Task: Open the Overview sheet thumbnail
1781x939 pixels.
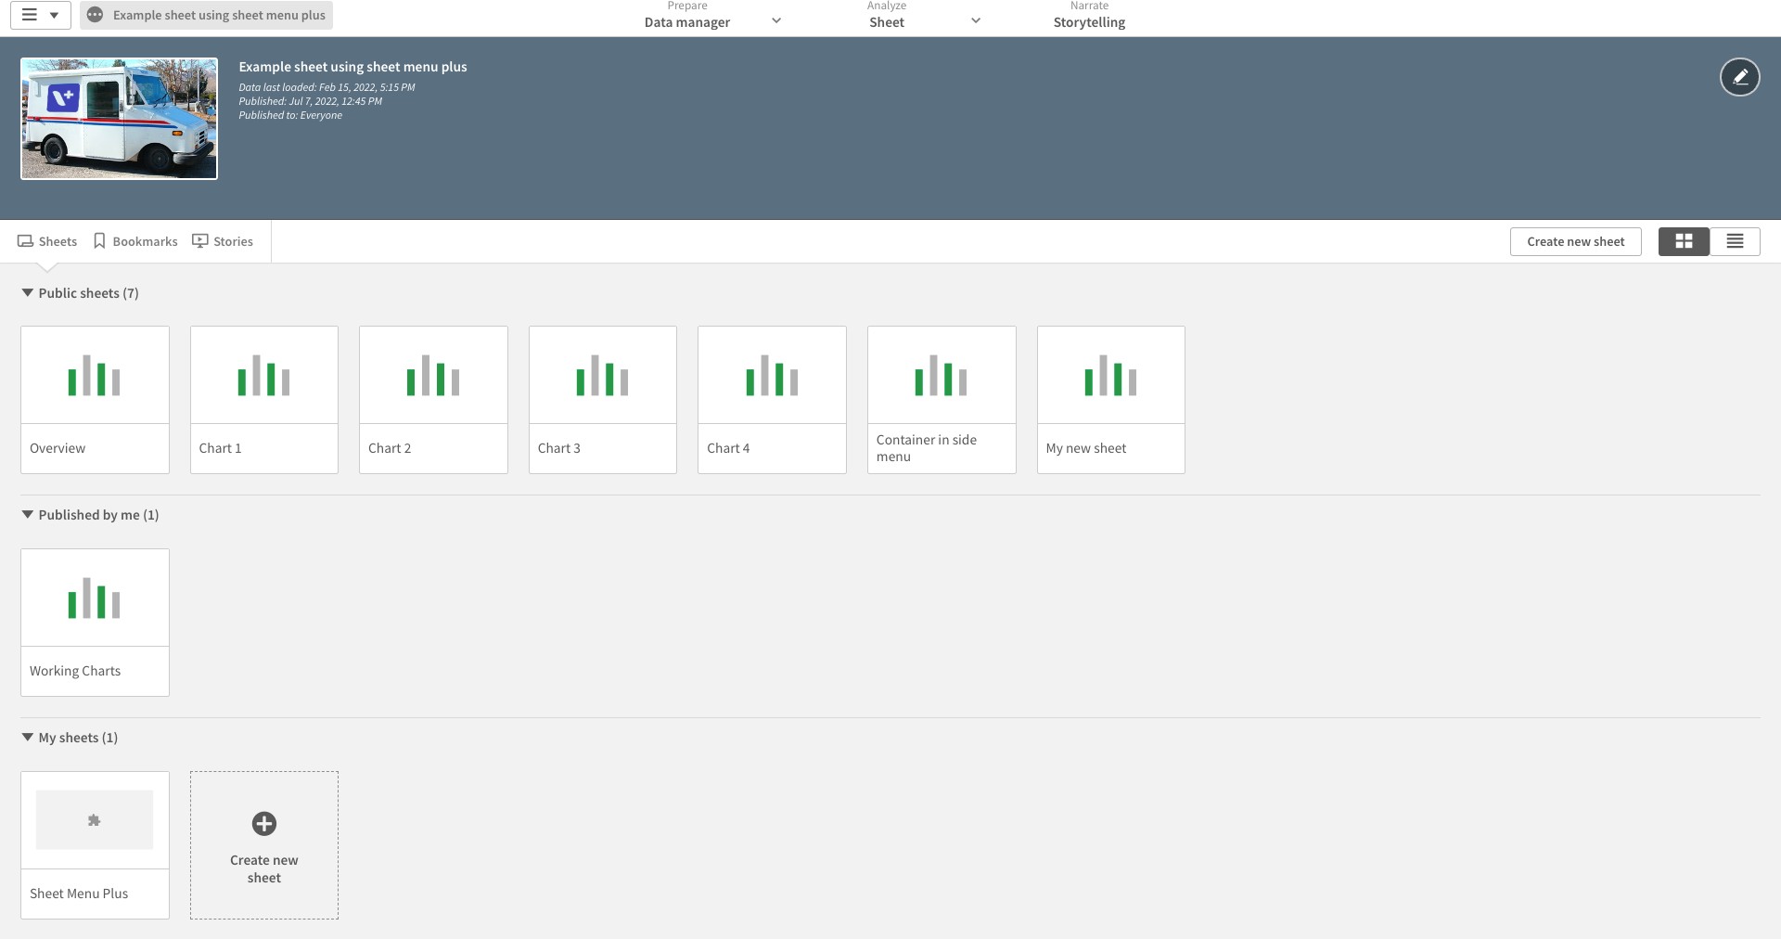Action: pyautogui.click(x=95, y=375)
